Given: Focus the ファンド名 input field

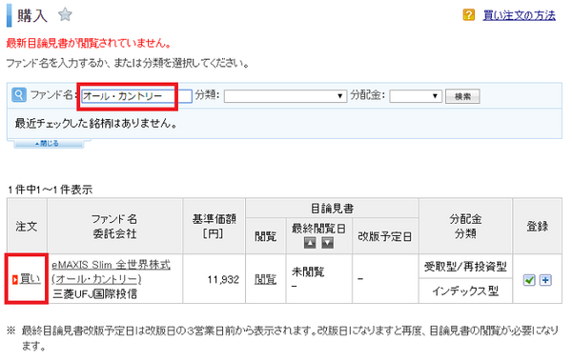Looking at the screenshot, I should [136, 96].
